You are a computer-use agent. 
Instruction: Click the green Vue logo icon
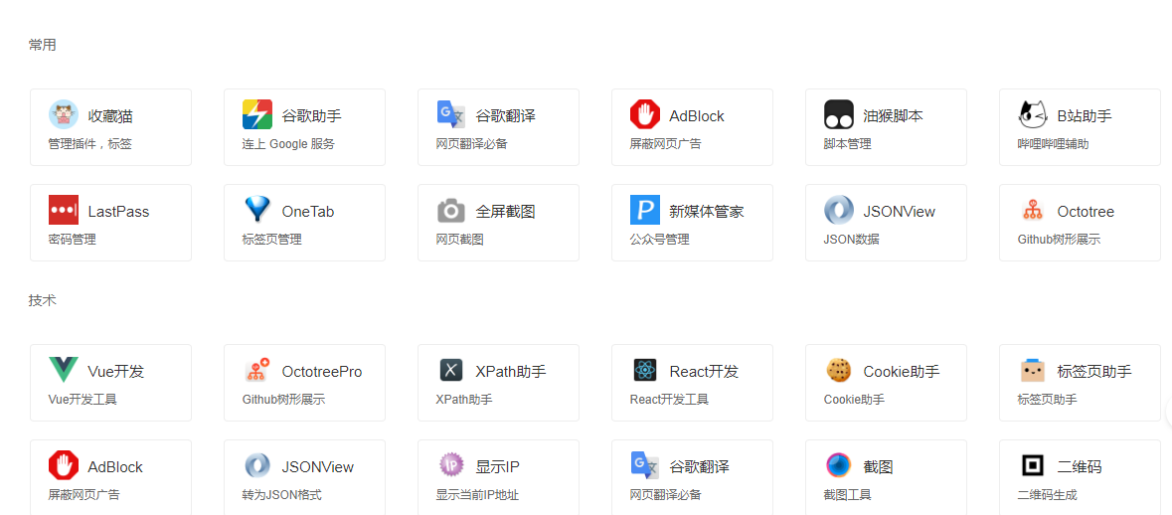[64, 370]
